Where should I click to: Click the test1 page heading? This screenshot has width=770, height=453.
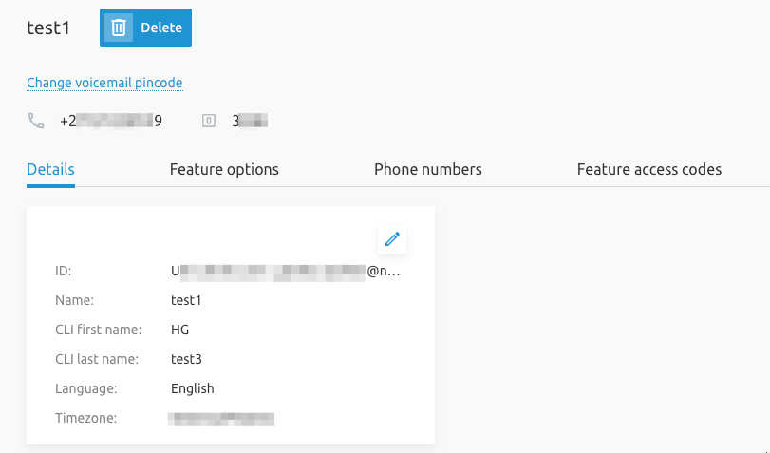pyautogui.click(x=48, y=28)
